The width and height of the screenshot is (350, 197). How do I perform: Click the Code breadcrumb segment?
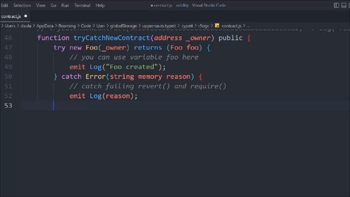pyautogui.click(x=86, y=26)
